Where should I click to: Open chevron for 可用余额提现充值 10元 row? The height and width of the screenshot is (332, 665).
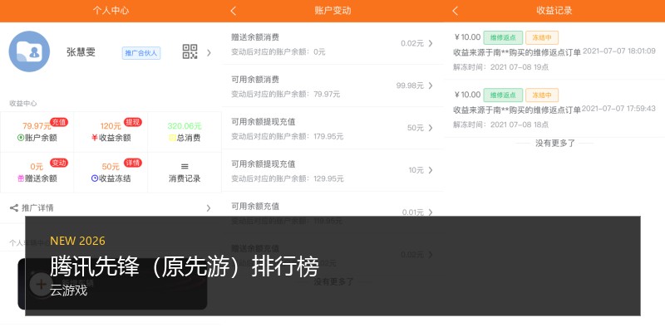(431, 170)
